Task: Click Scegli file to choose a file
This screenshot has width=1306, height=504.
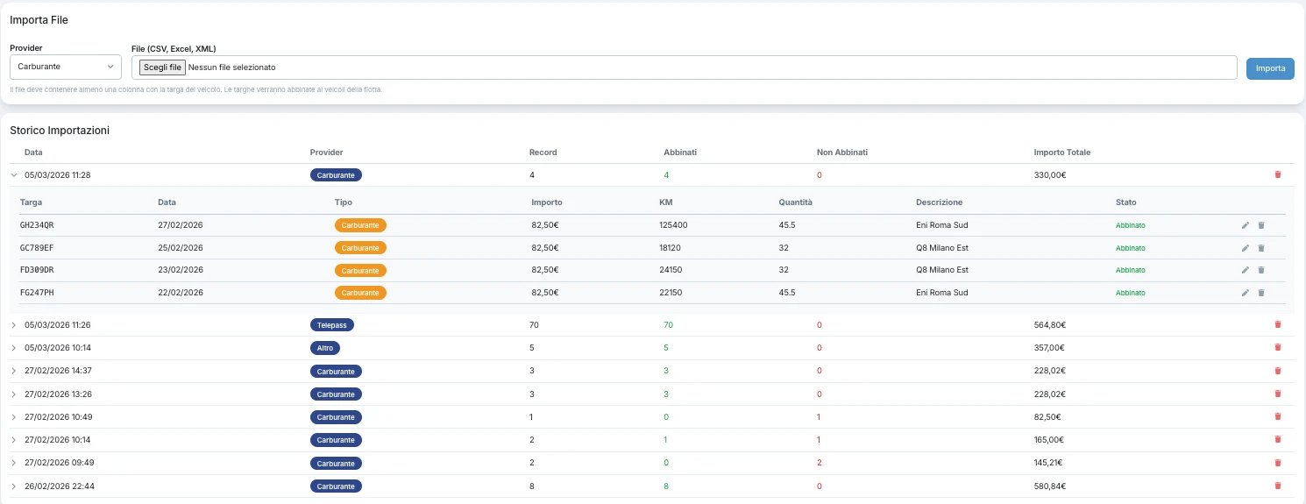Action: [x=162, y=67]
